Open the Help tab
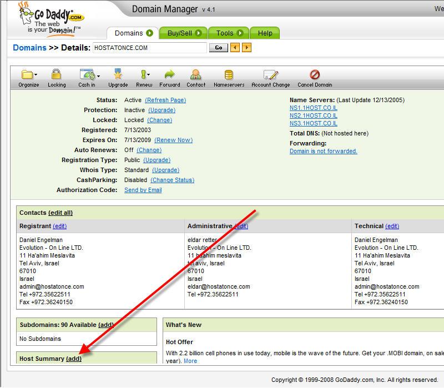The height and width of the screenshot is (388, 444). tap(265, 33)
